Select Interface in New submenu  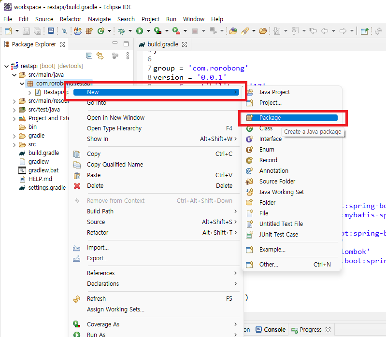pyautogui.click(x=292, y=139)
